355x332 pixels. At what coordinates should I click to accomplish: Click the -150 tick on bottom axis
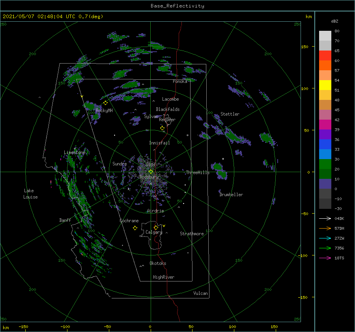(23, 326)
